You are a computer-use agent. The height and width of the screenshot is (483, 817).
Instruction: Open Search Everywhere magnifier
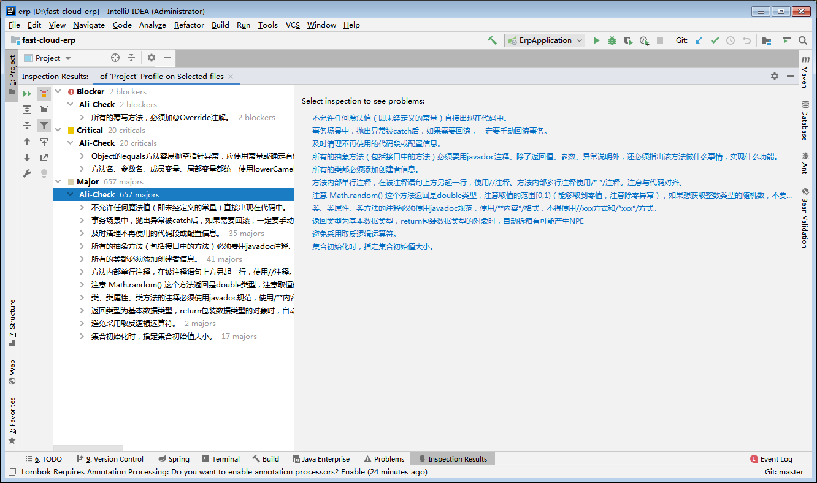click(804, 40)
